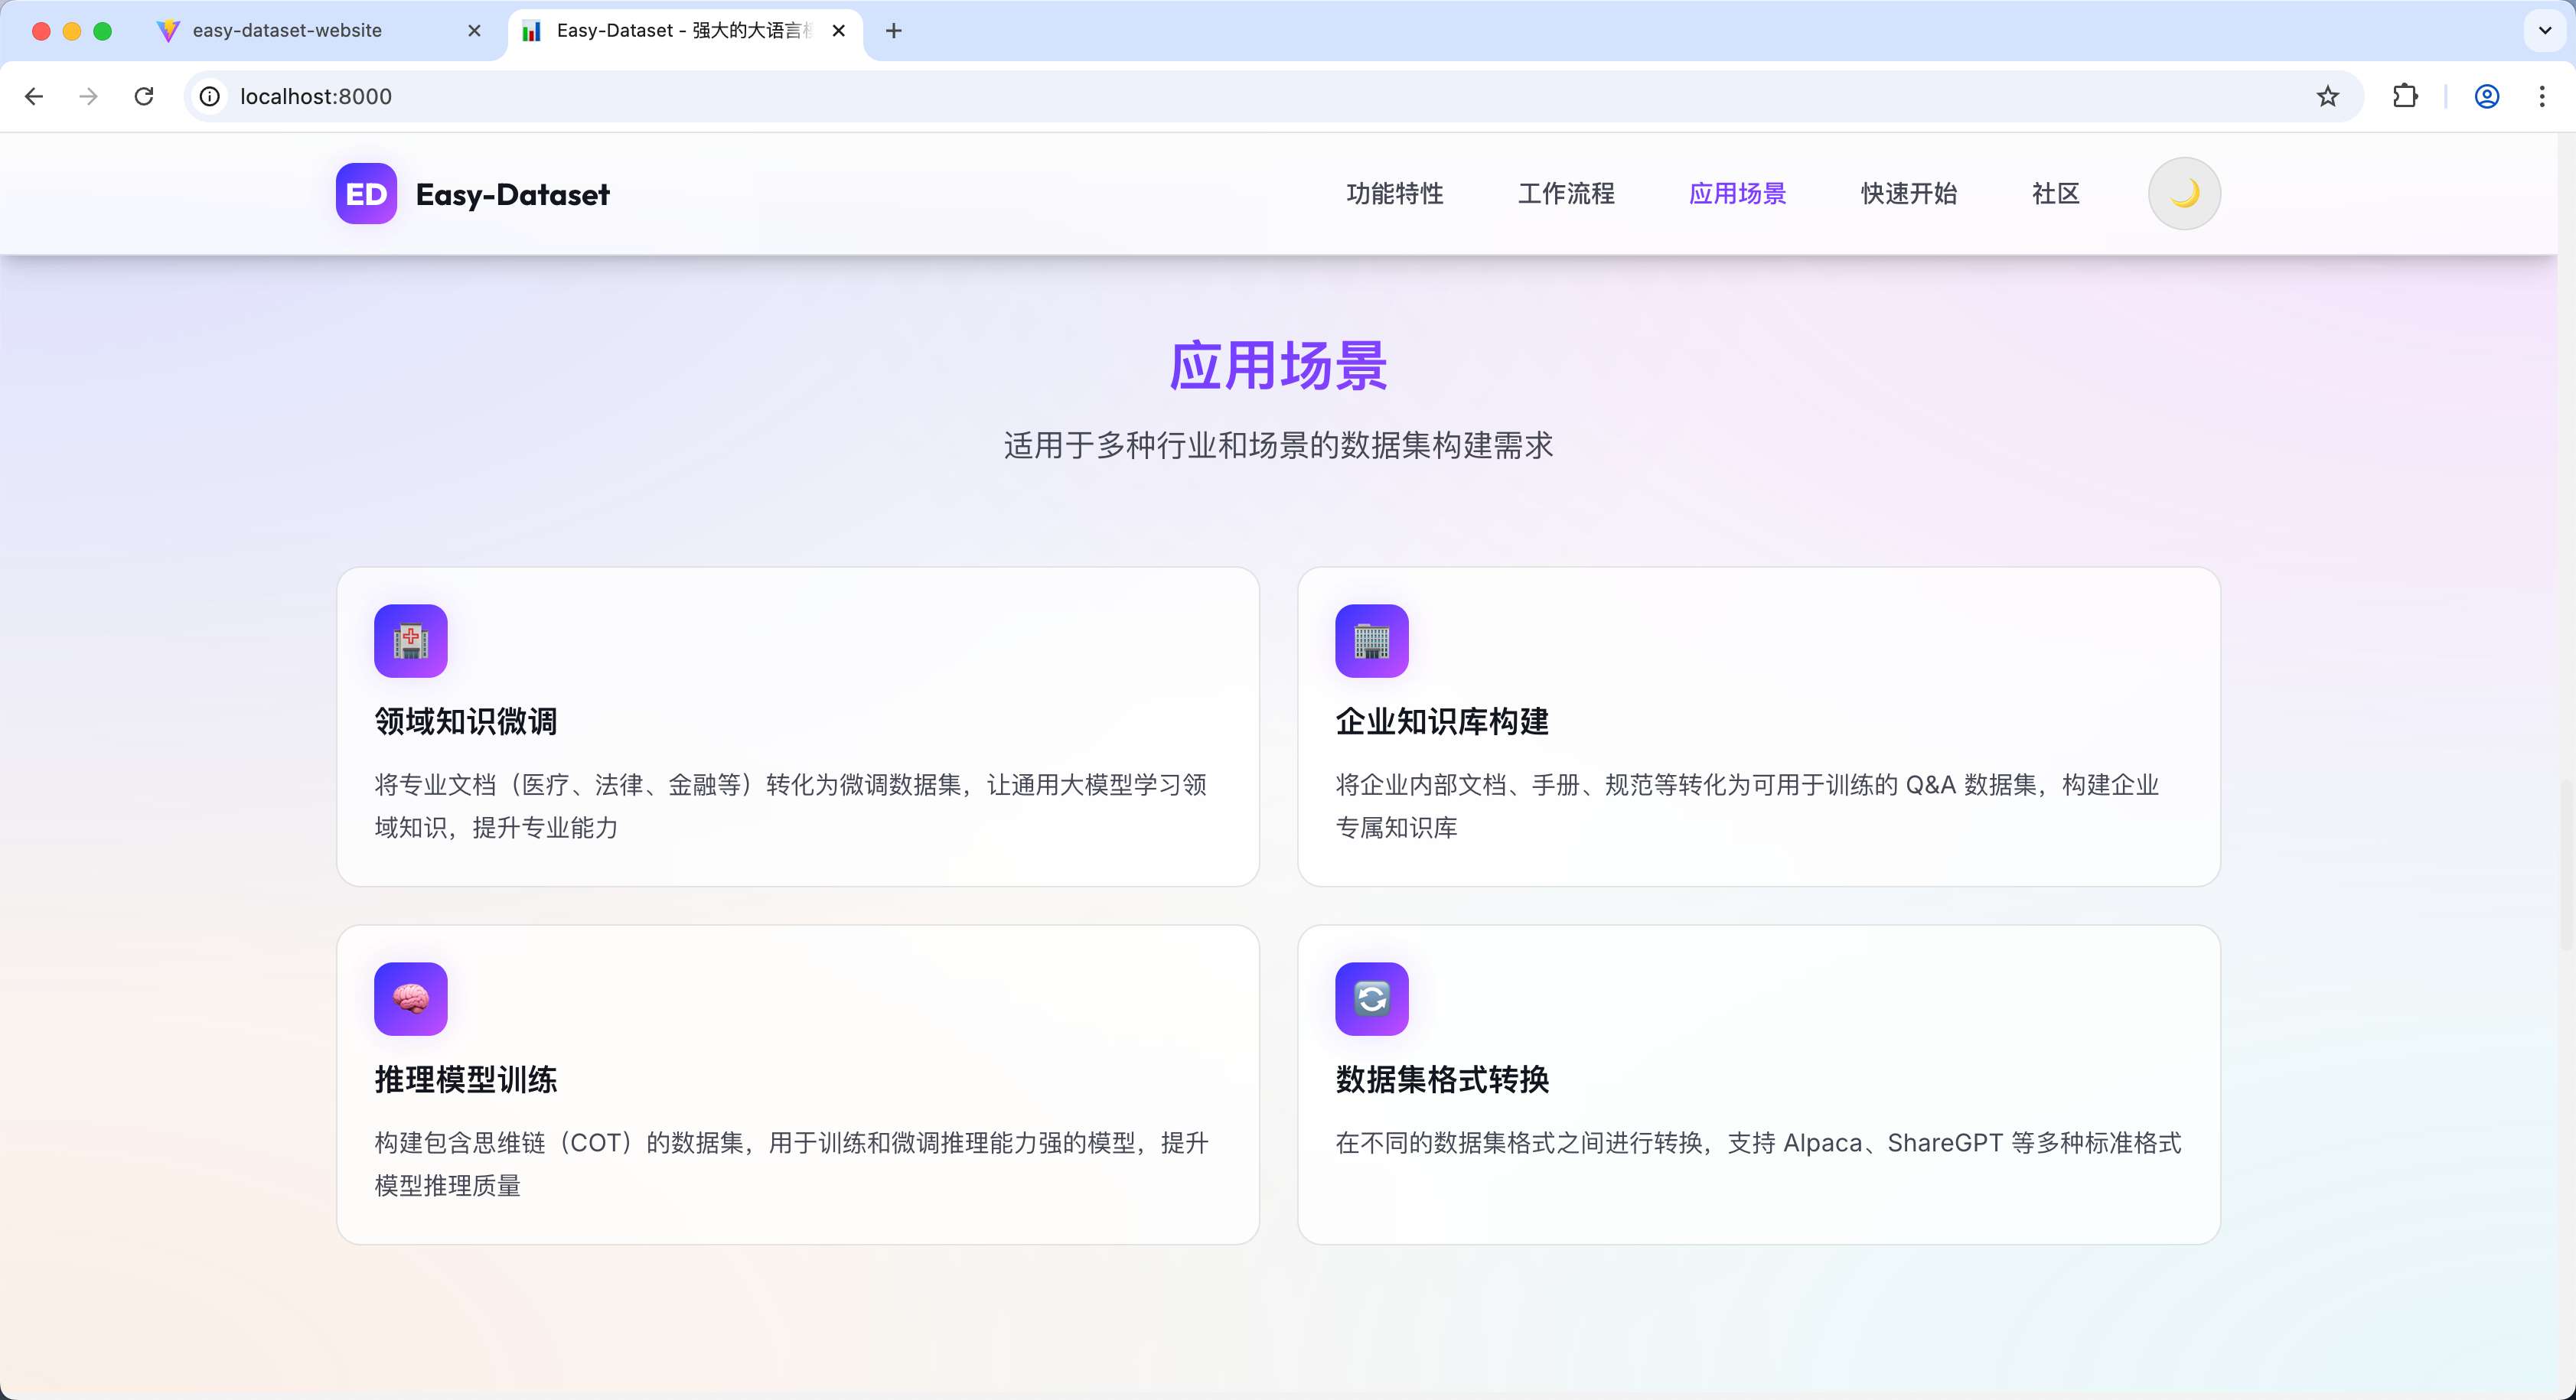
Task: Click the sync arrows icon on 数据集格式转换 card
Action: coord(1371,999)
